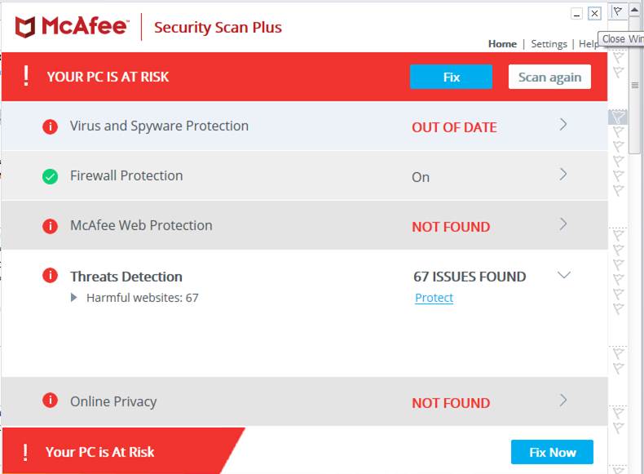Click the Online Privacy alert icon
Image resolution: width=644 pixels, height=474 pixels.
tap(50, 401)
